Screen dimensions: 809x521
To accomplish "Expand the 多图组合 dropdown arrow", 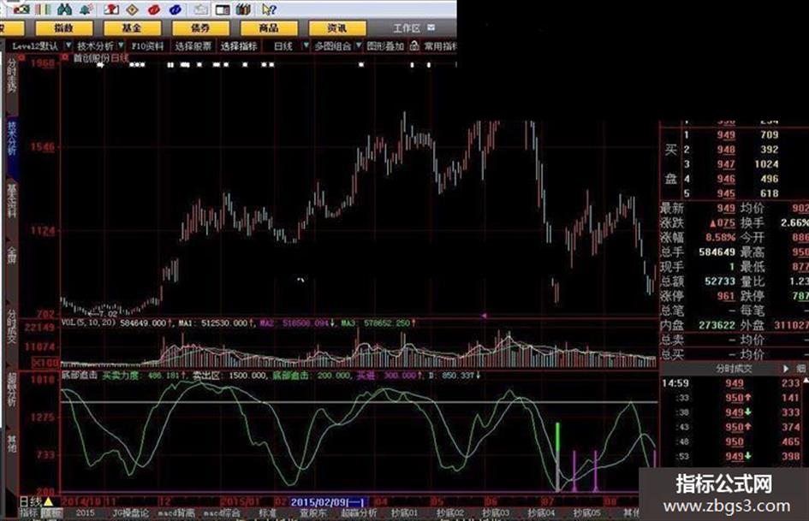I will (358, 45).
